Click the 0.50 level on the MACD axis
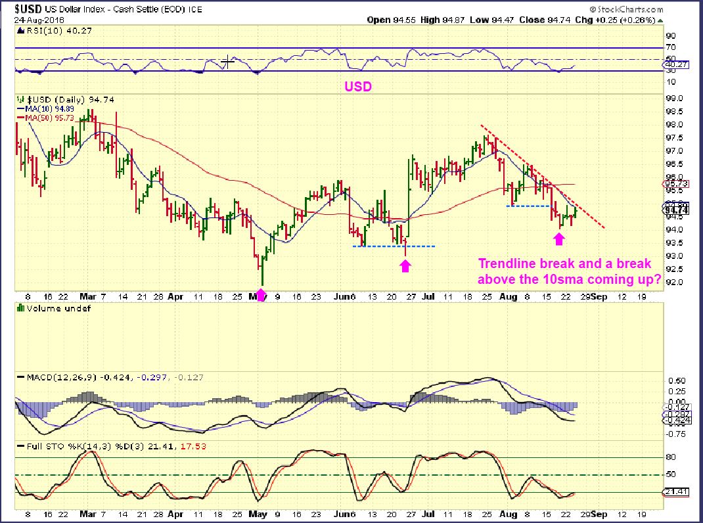This screenshot has width=703, height=523. pyautogui.click(x=677, y=381)
